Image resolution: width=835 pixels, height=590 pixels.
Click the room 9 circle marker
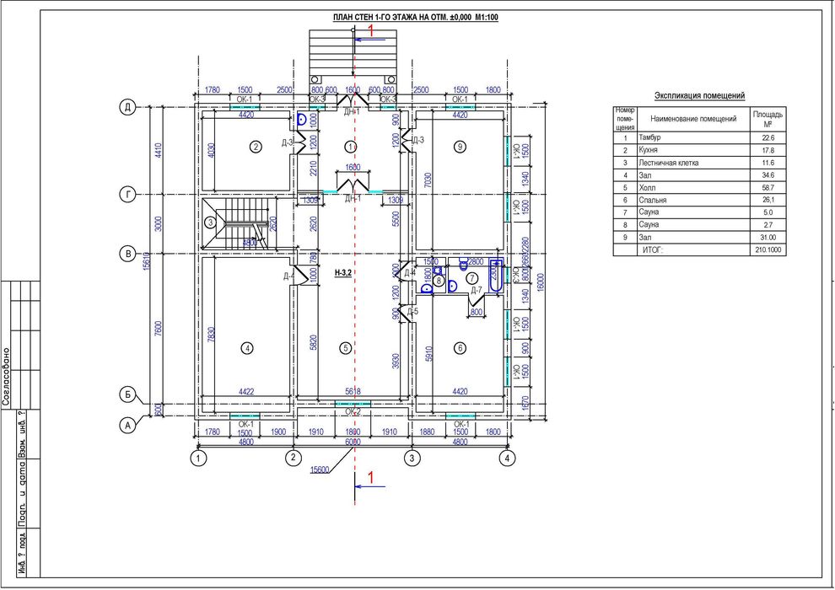[460, 147]
